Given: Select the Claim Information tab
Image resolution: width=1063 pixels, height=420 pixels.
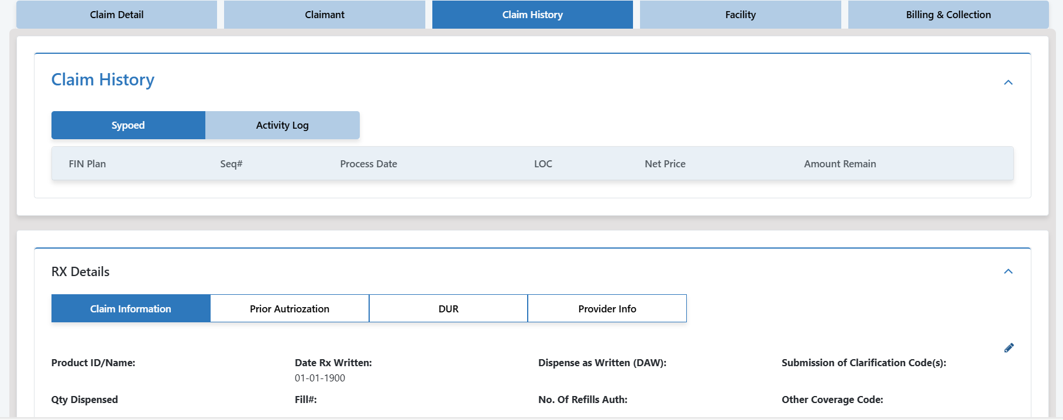Looking at the screenshot, I should coord(130,309).
